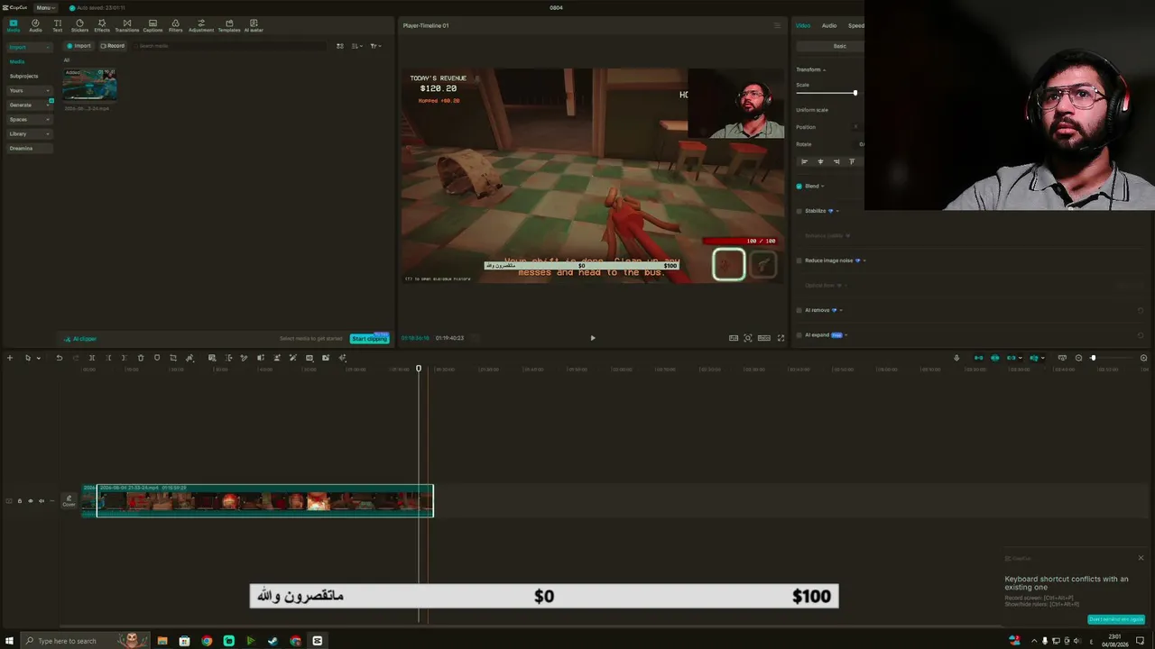Open the selection tool dropdown arrow
The height and width of the screenshot is (649, 1155).
tap(38, 358)
